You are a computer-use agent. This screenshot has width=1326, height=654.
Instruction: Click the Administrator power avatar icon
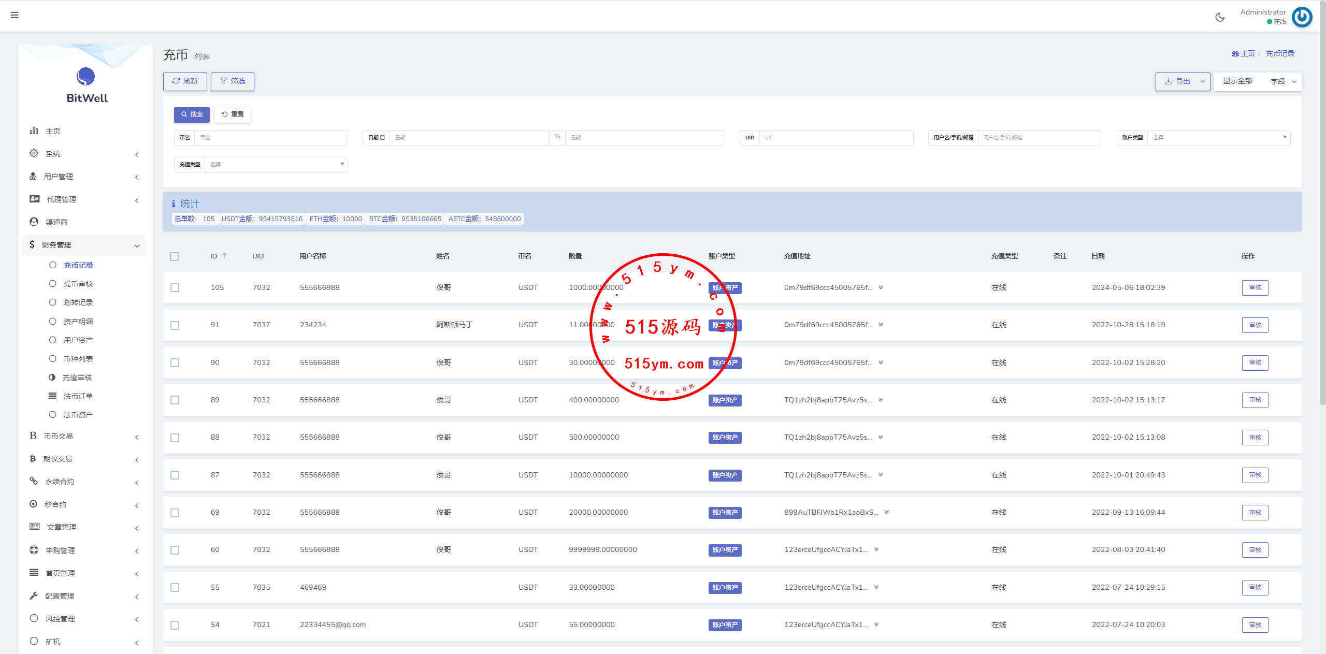pyautogui.click(x=1302, y=17)
